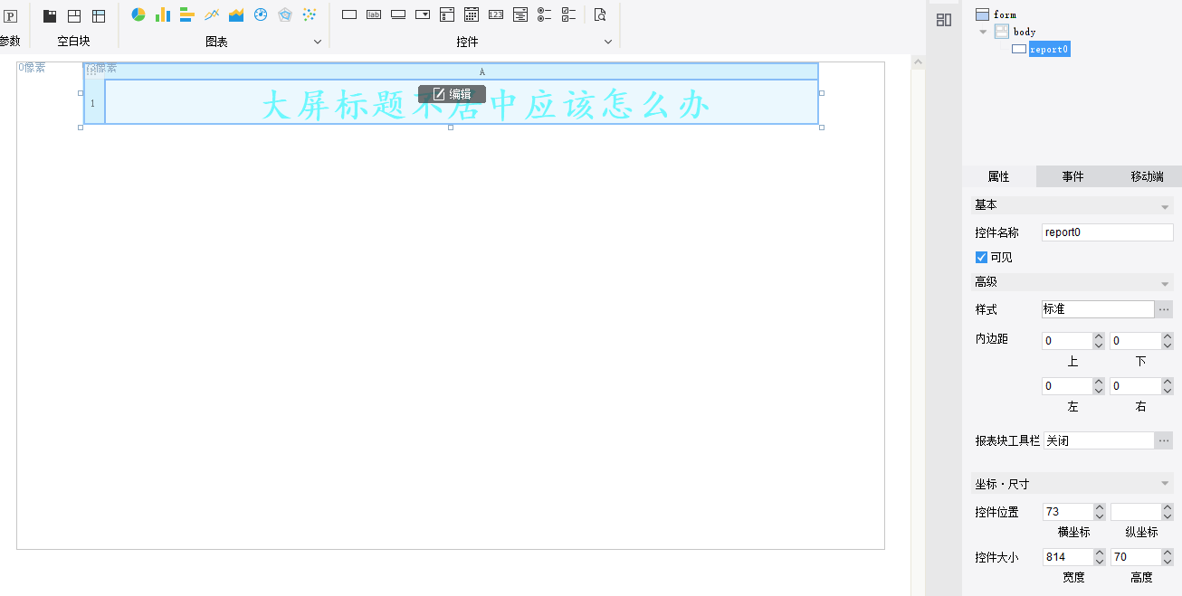Collapse the 基本 section
This screenshot has width=1182, height=596.
tap(1165, 206)
